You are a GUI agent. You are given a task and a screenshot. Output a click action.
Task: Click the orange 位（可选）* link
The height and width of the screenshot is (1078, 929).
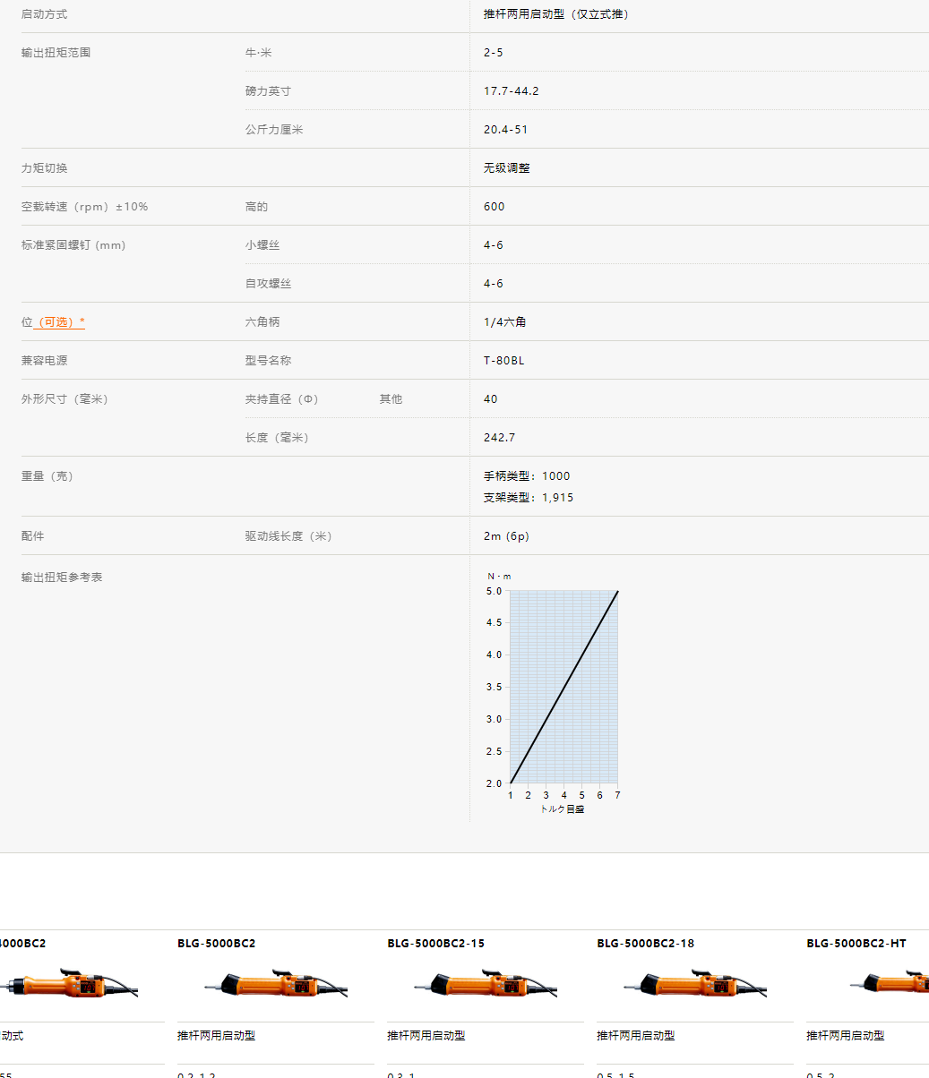pos(54,322)
